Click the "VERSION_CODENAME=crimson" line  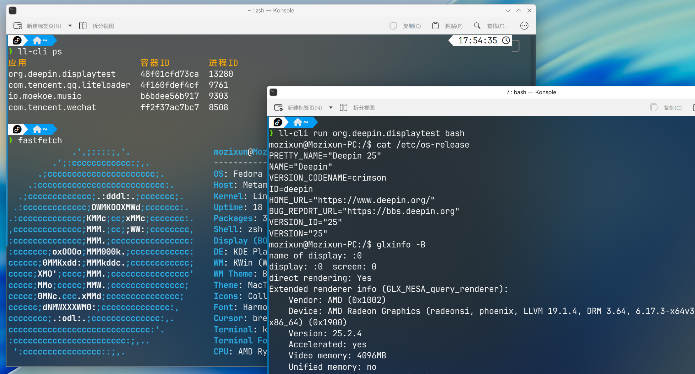pos(328,178)
